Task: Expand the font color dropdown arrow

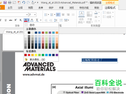Action: point(28,20)
